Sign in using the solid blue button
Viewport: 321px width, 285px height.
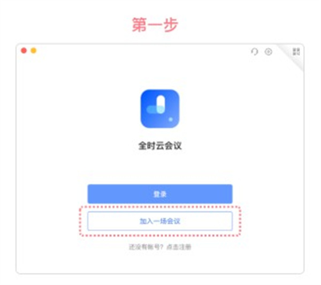click(x=160, y=194)
